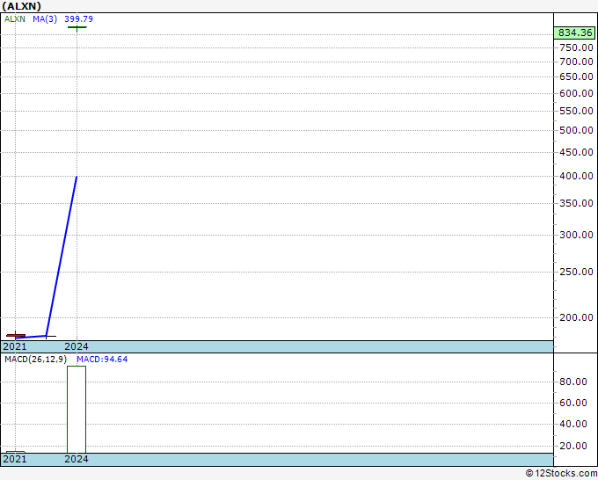The width and height of the screenshot is (598, 480).
Task: Click the 750.00 price axis label
Action: (576, 47)
